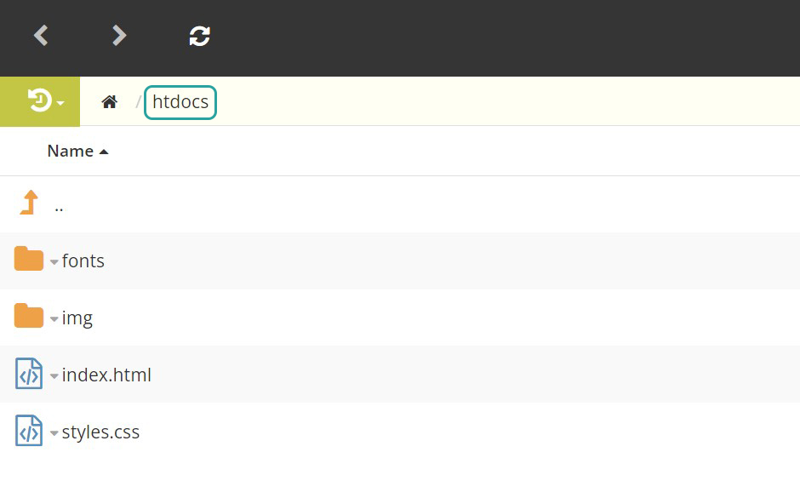The height and width of the screenshot is (498, 800).
Task: Click the index.html code file icon
Action: pyautogui.click(x=29, y=374)
